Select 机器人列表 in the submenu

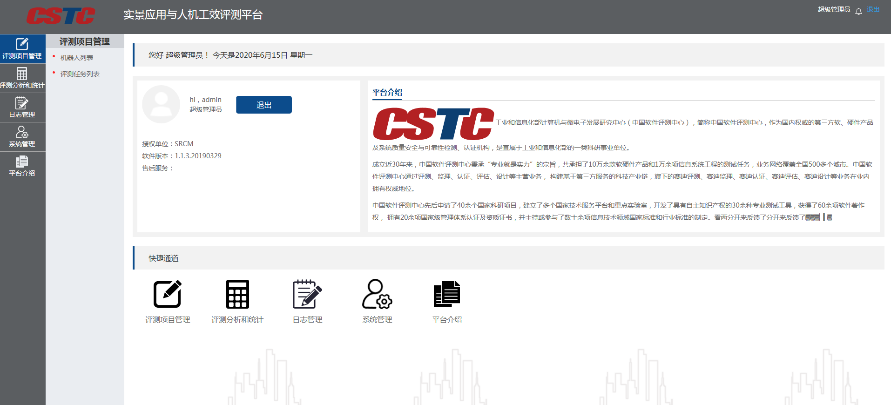pos(77,58)
